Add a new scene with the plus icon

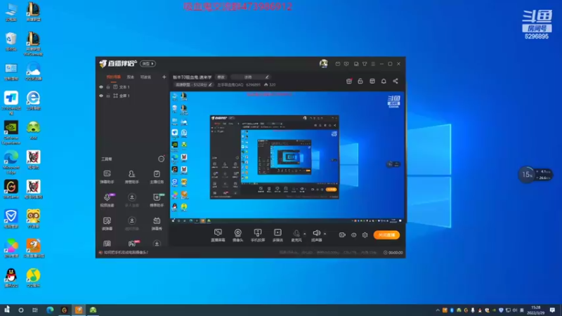164,77
